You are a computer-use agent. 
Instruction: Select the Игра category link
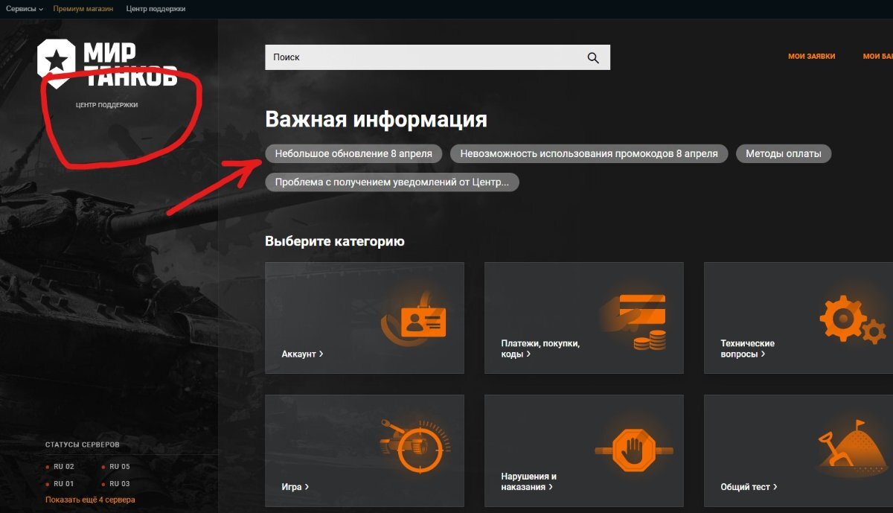coord(295,487)
